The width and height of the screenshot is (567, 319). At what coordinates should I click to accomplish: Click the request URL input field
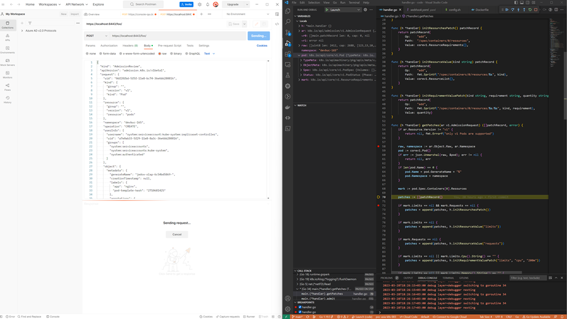(178, 36)
